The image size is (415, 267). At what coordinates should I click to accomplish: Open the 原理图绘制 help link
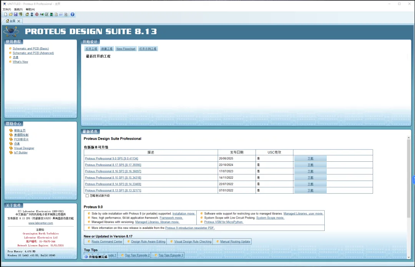coord(21,135)
